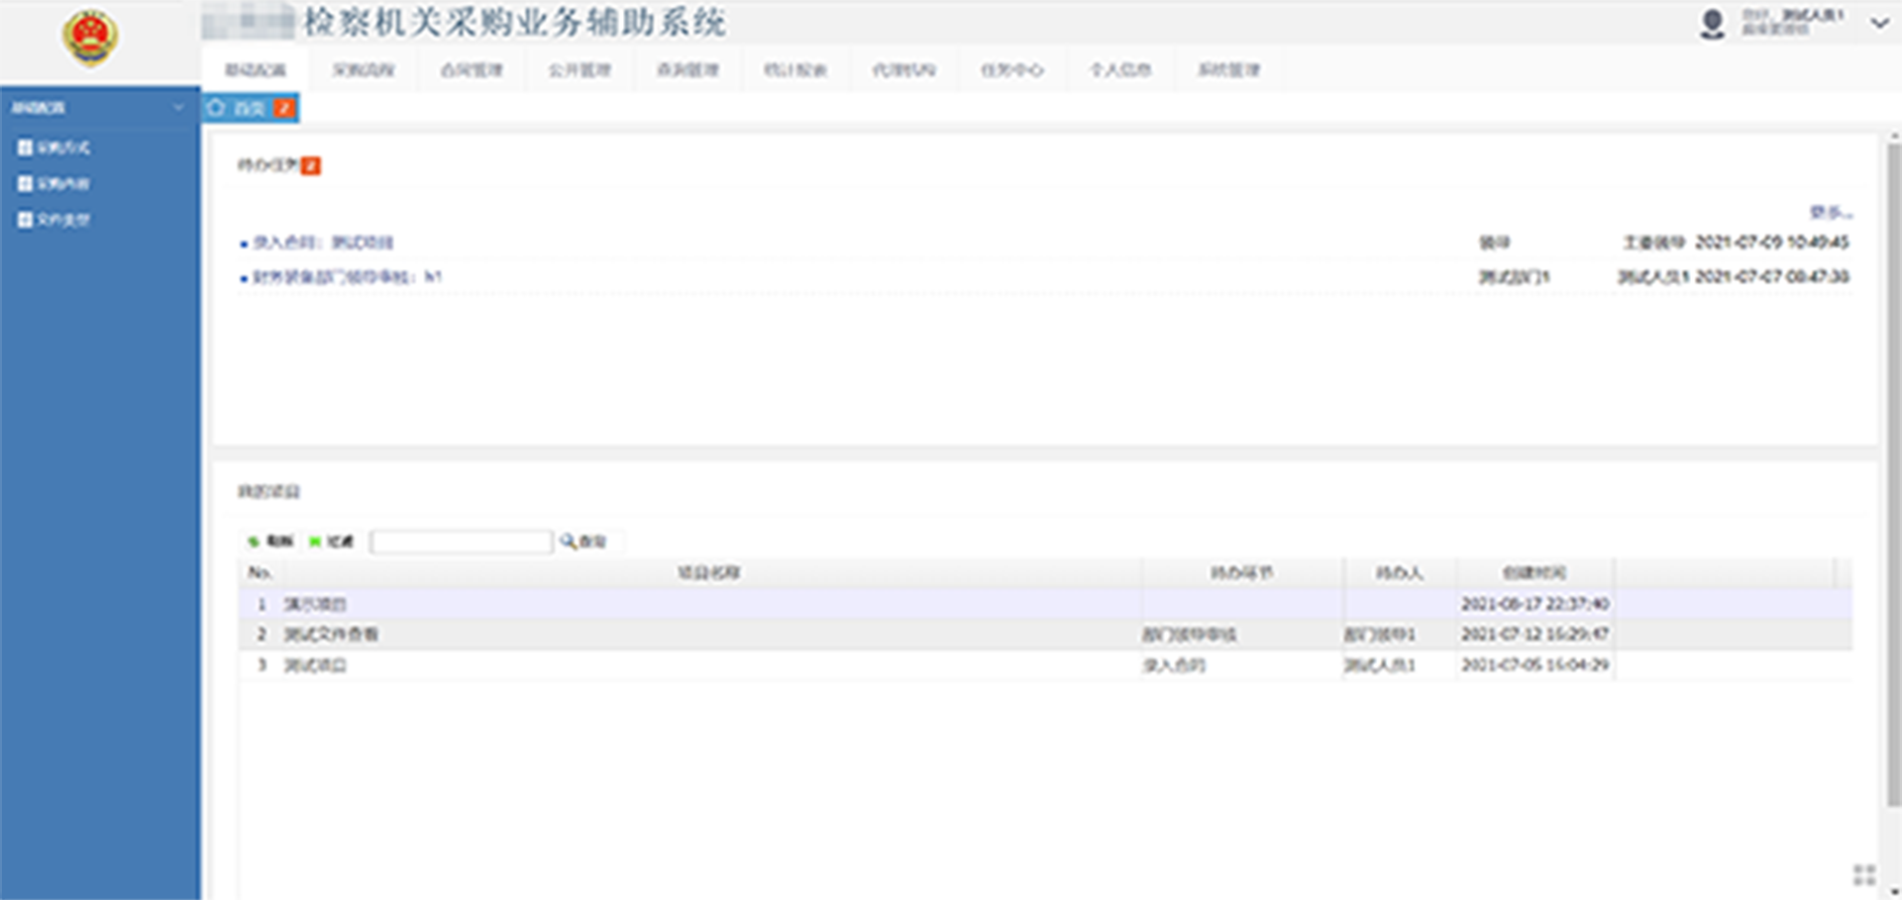
Task: Open the first pending task link
Action: point(323,243)
